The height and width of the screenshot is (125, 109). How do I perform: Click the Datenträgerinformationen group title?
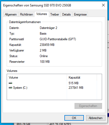[25, 22]
